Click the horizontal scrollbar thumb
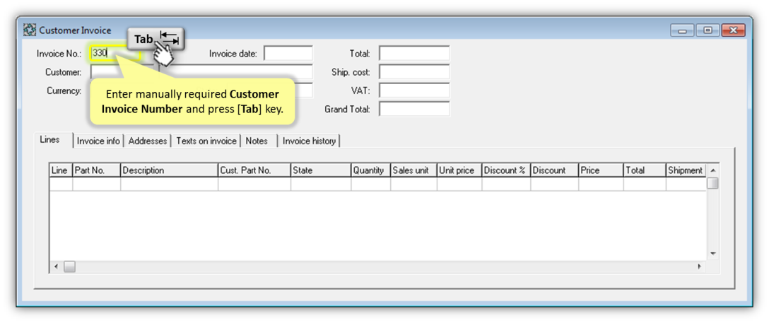The width and height of the screenshot is (769, 323). (x=70, y=267)
